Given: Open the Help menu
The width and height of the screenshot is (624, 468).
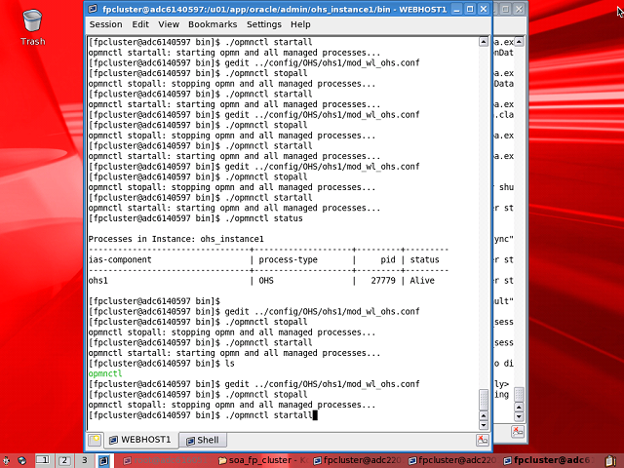Looking at the screenshot, I should pyautogui.click(x=300, y=24).
